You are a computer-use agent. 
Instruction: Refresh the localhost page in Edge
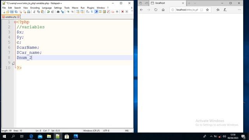[x=156, y=10]
